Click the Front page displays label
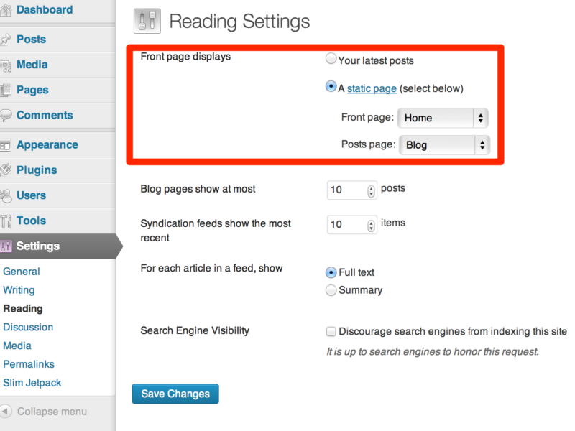This screenshot has width=575, height=431. pyautogui.click(x=185, y=57)
